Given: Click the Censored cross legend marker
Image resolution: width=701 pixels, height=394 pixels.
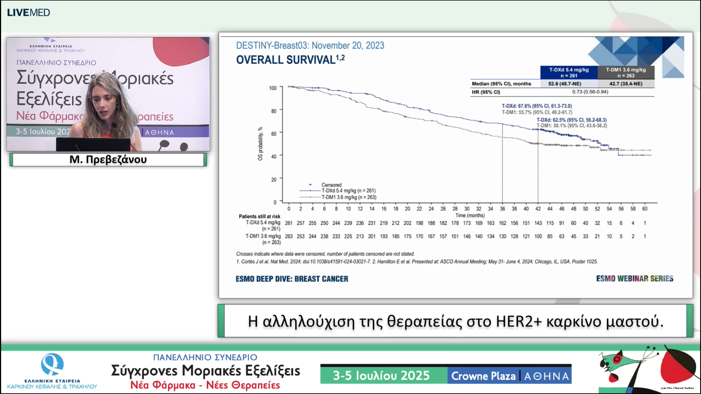Looking at the screenshot, I should (x=310, y=185).
